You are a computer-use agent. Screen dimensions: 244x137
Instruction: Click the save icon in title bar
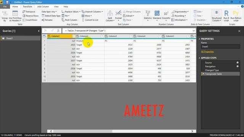click(x=7, y=2)
